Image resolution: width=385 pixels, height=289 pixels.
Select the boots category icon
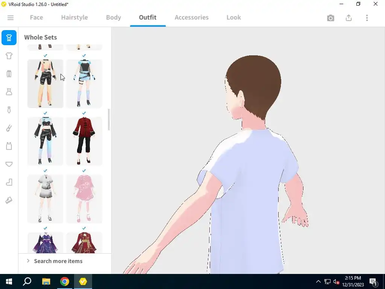pyautogui.click(x=9, y=182)
